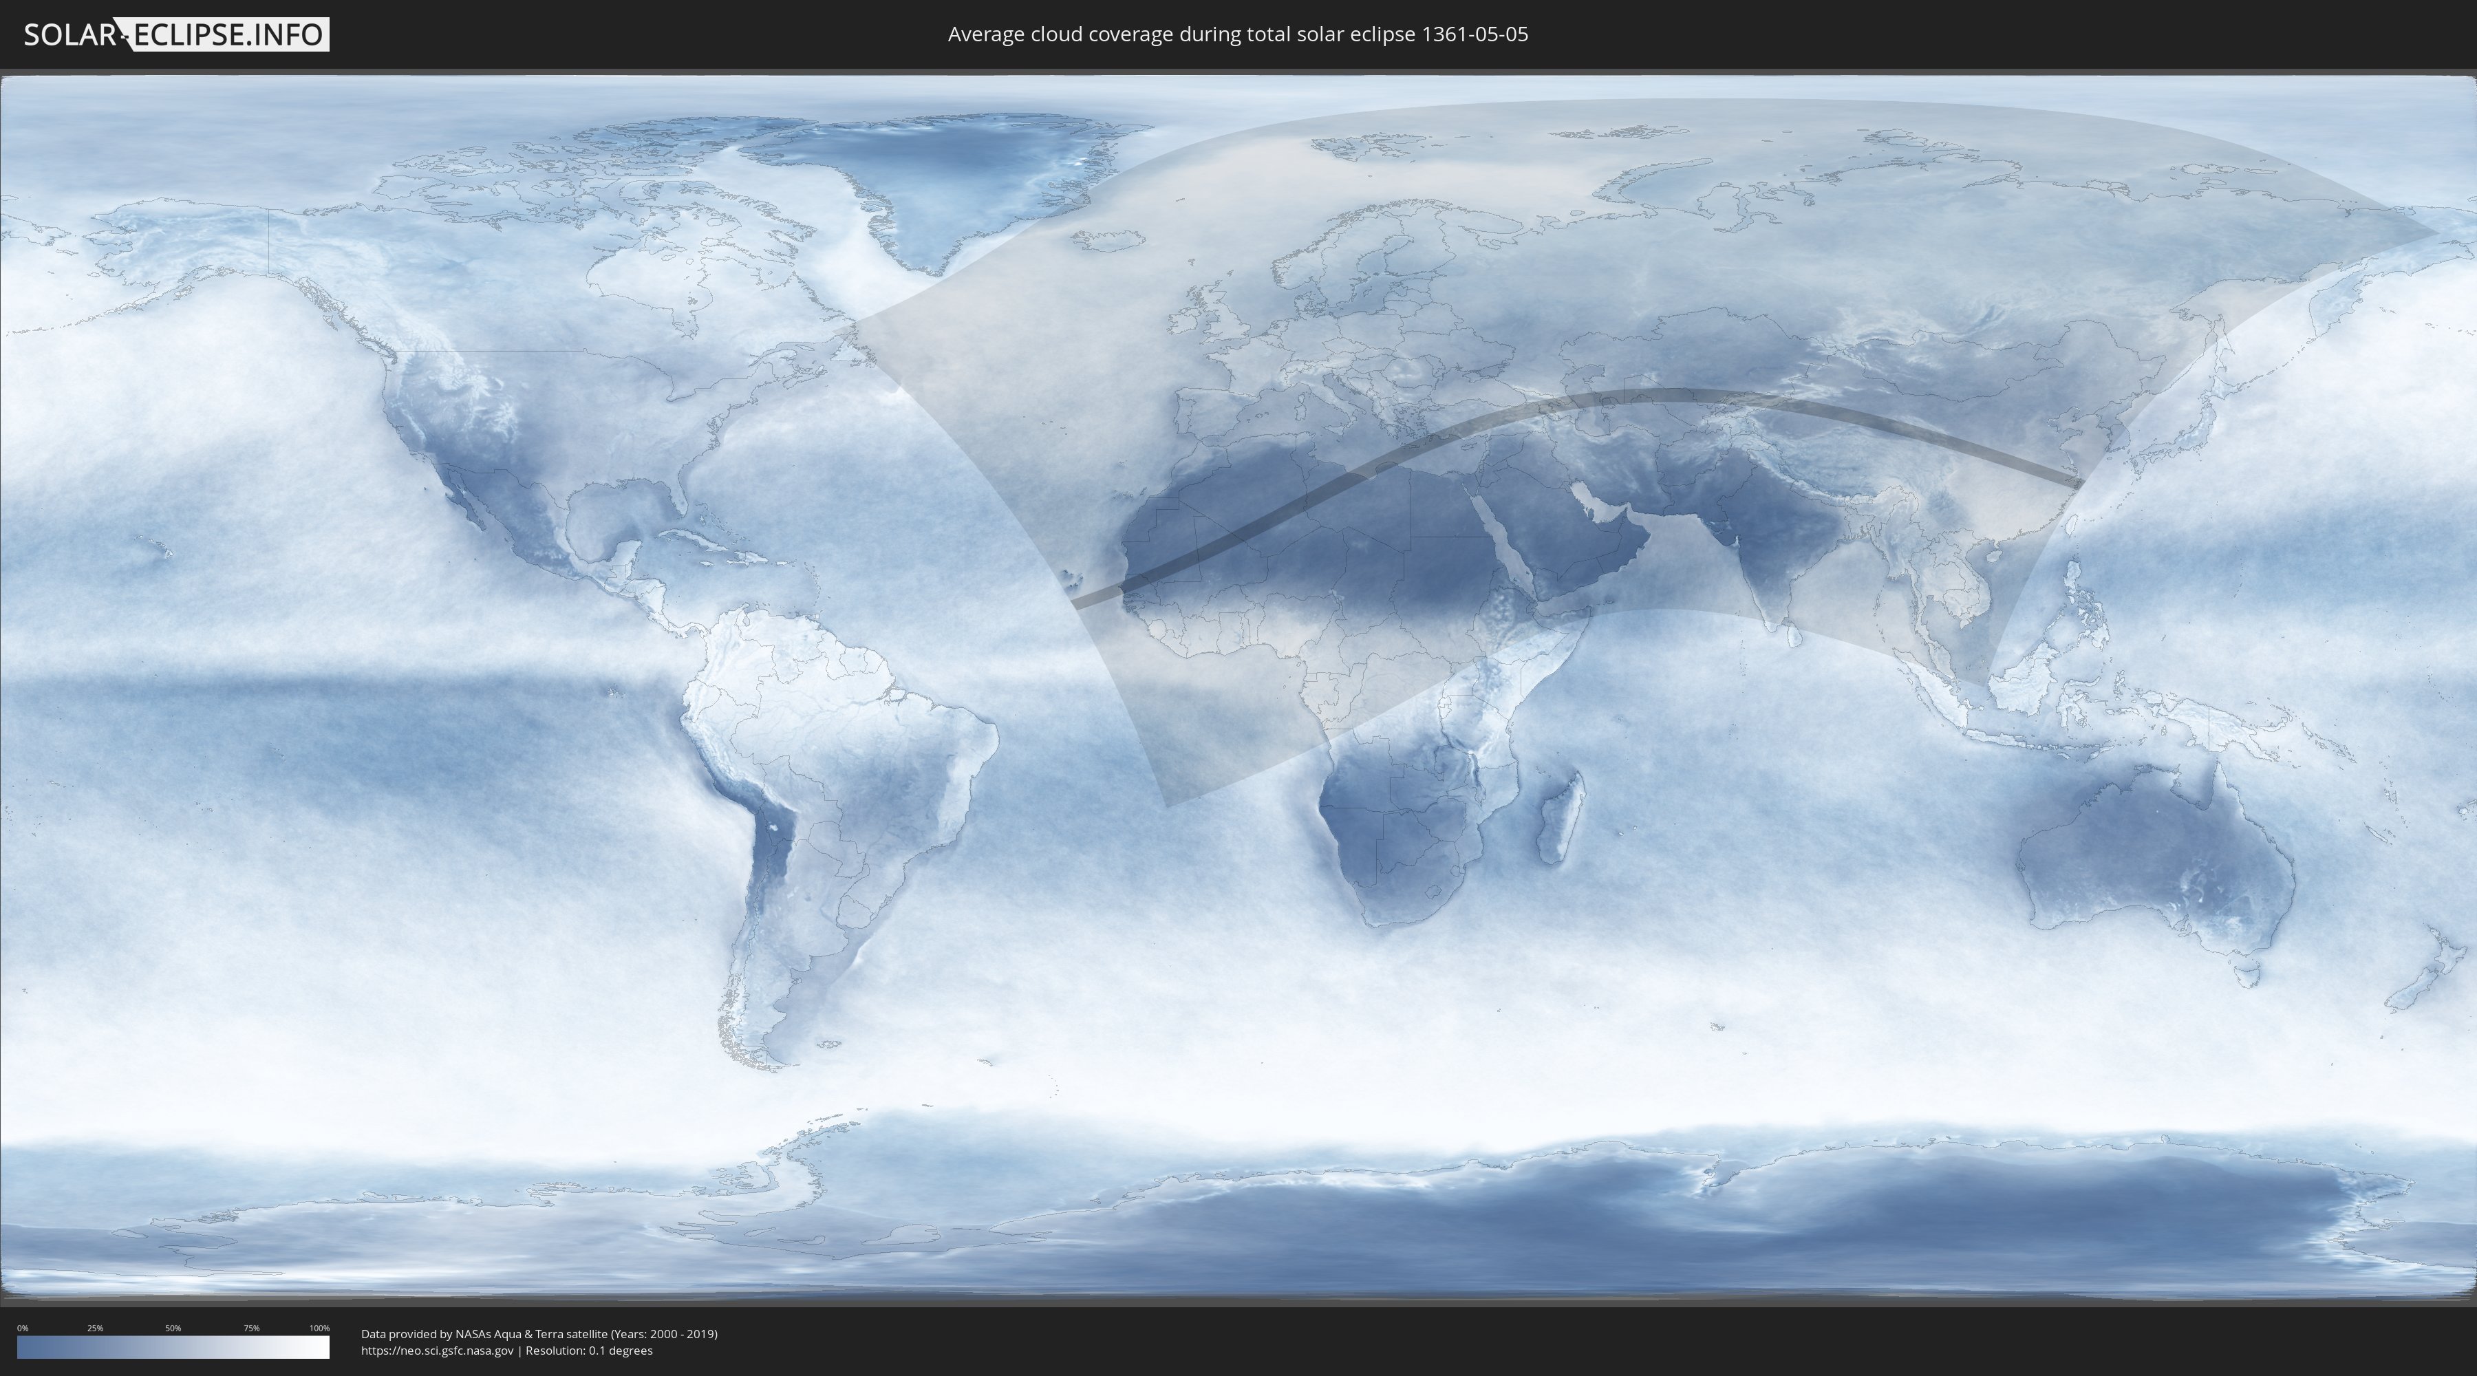This screenshot has height=1376, width=2477.
Task: Click the 25% label on the legend
Action: tap(95, 1328)
